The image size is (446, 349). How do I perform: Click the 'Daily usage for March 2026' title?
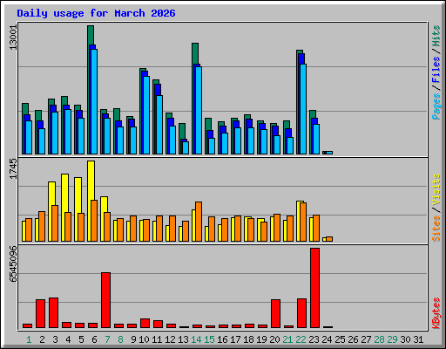(96, 13)
